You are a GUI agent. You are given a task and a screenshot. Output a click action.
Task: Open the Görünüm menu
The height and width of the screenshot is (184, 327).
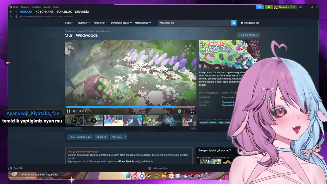click(25, 7)
